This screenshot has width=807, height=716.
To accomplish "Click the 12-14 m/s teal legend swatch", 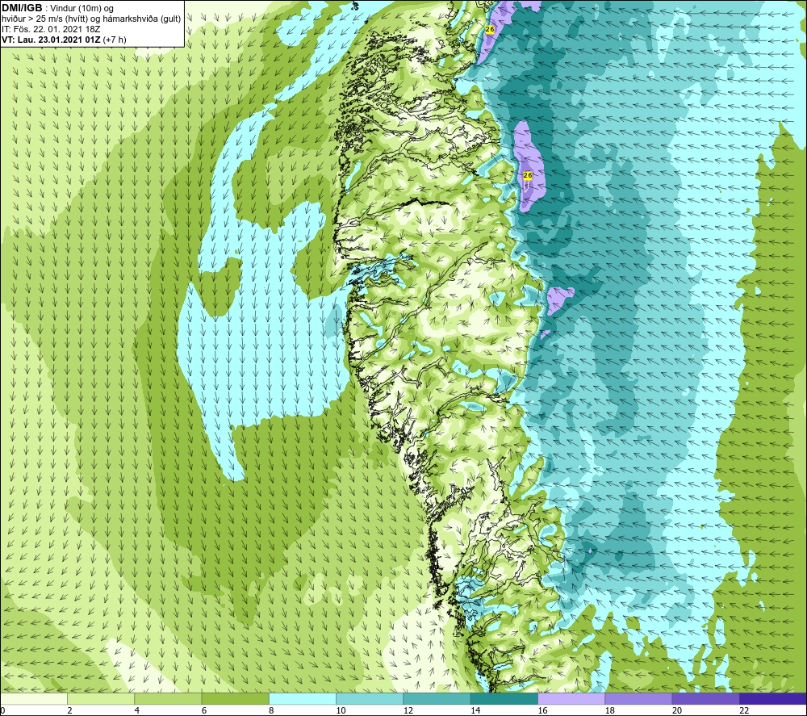I will click(437, 698).
